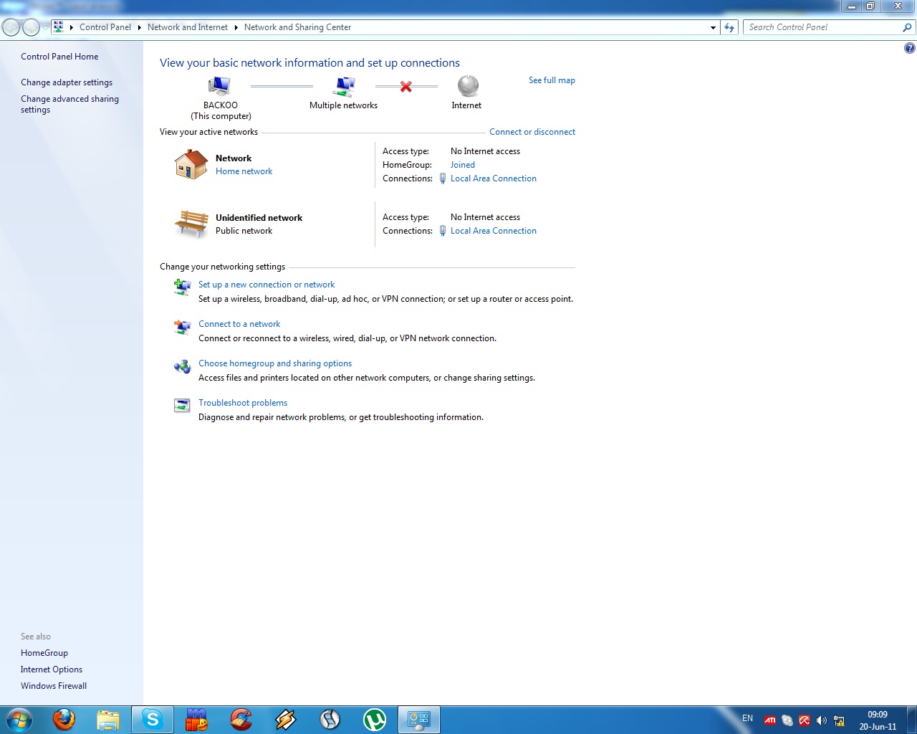Image resolution: width=917 pixels, height=734 pixels.
Task: Open Change adapter settings
Action: [67, 82]
